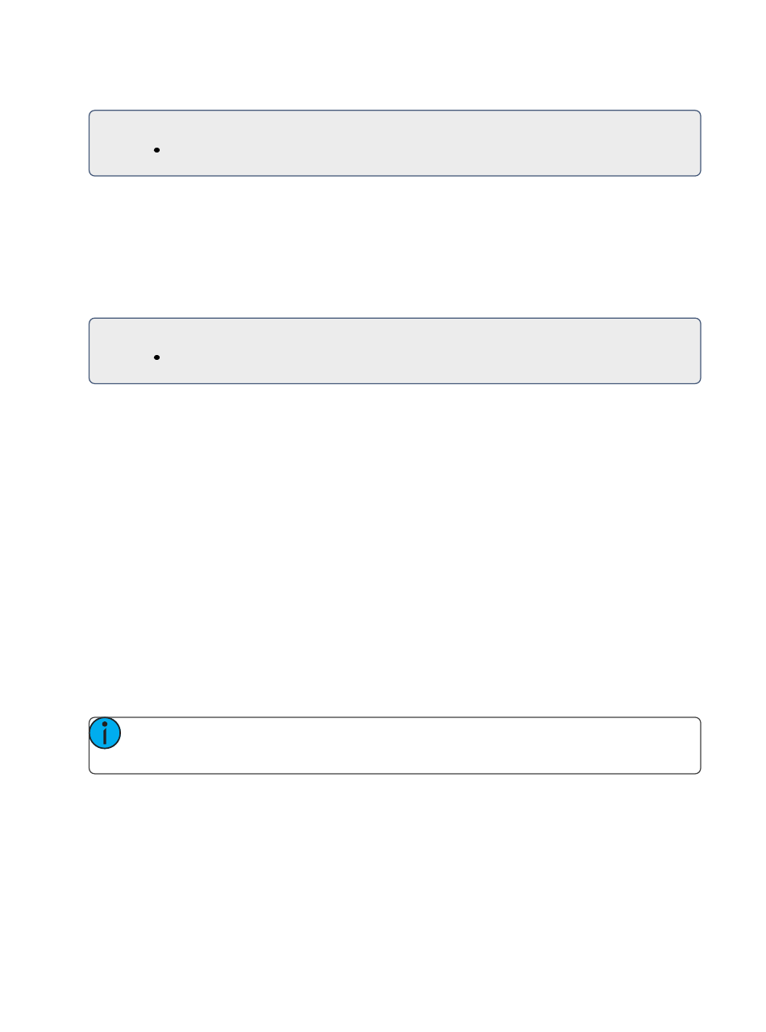The image size is (766, 1032).
Task: Click the blank page area above the upper gray box
Action: [395, 55]
